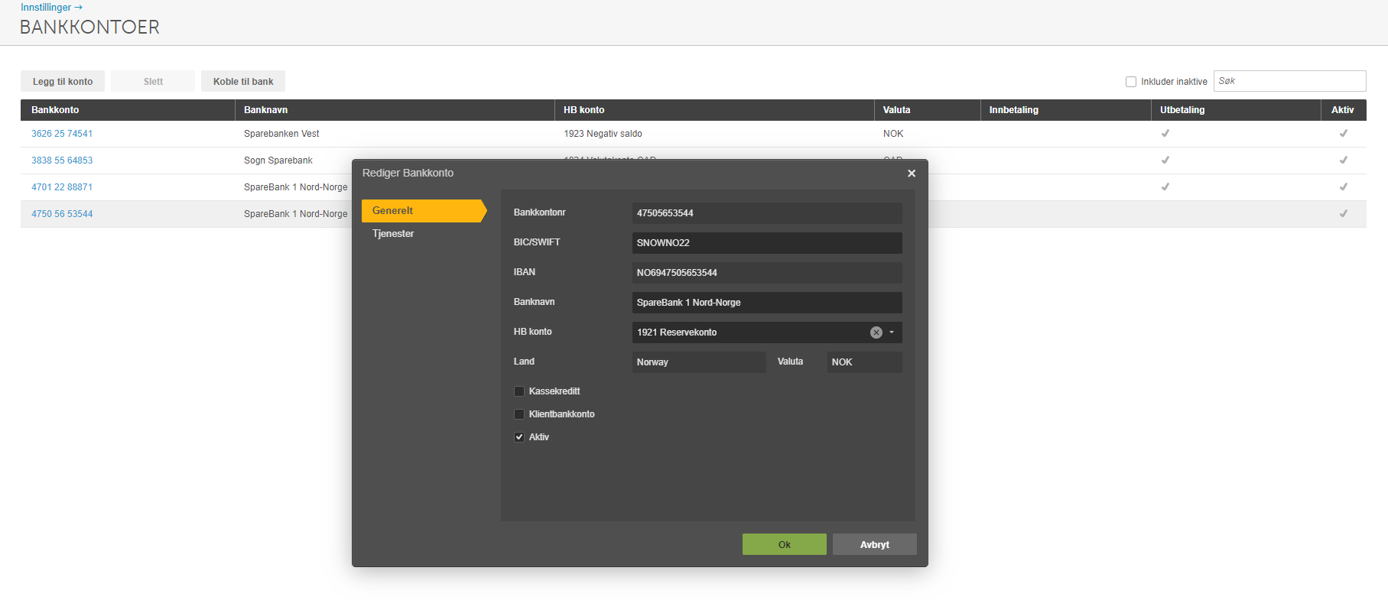Toggle Inkluder inaktive checkbox
The image size is (1388, 613).
[x=1131, y=82]
